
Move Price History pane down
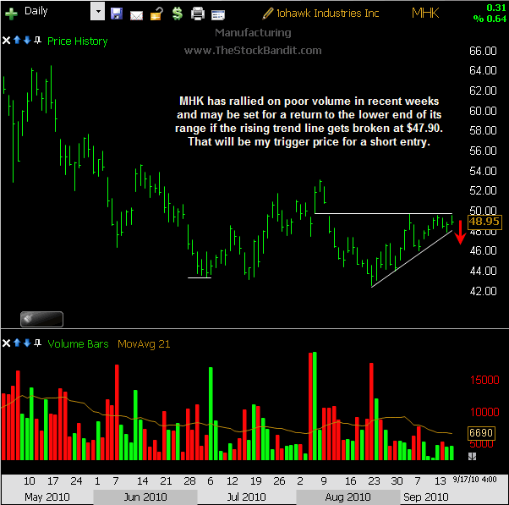coord(27,41)
